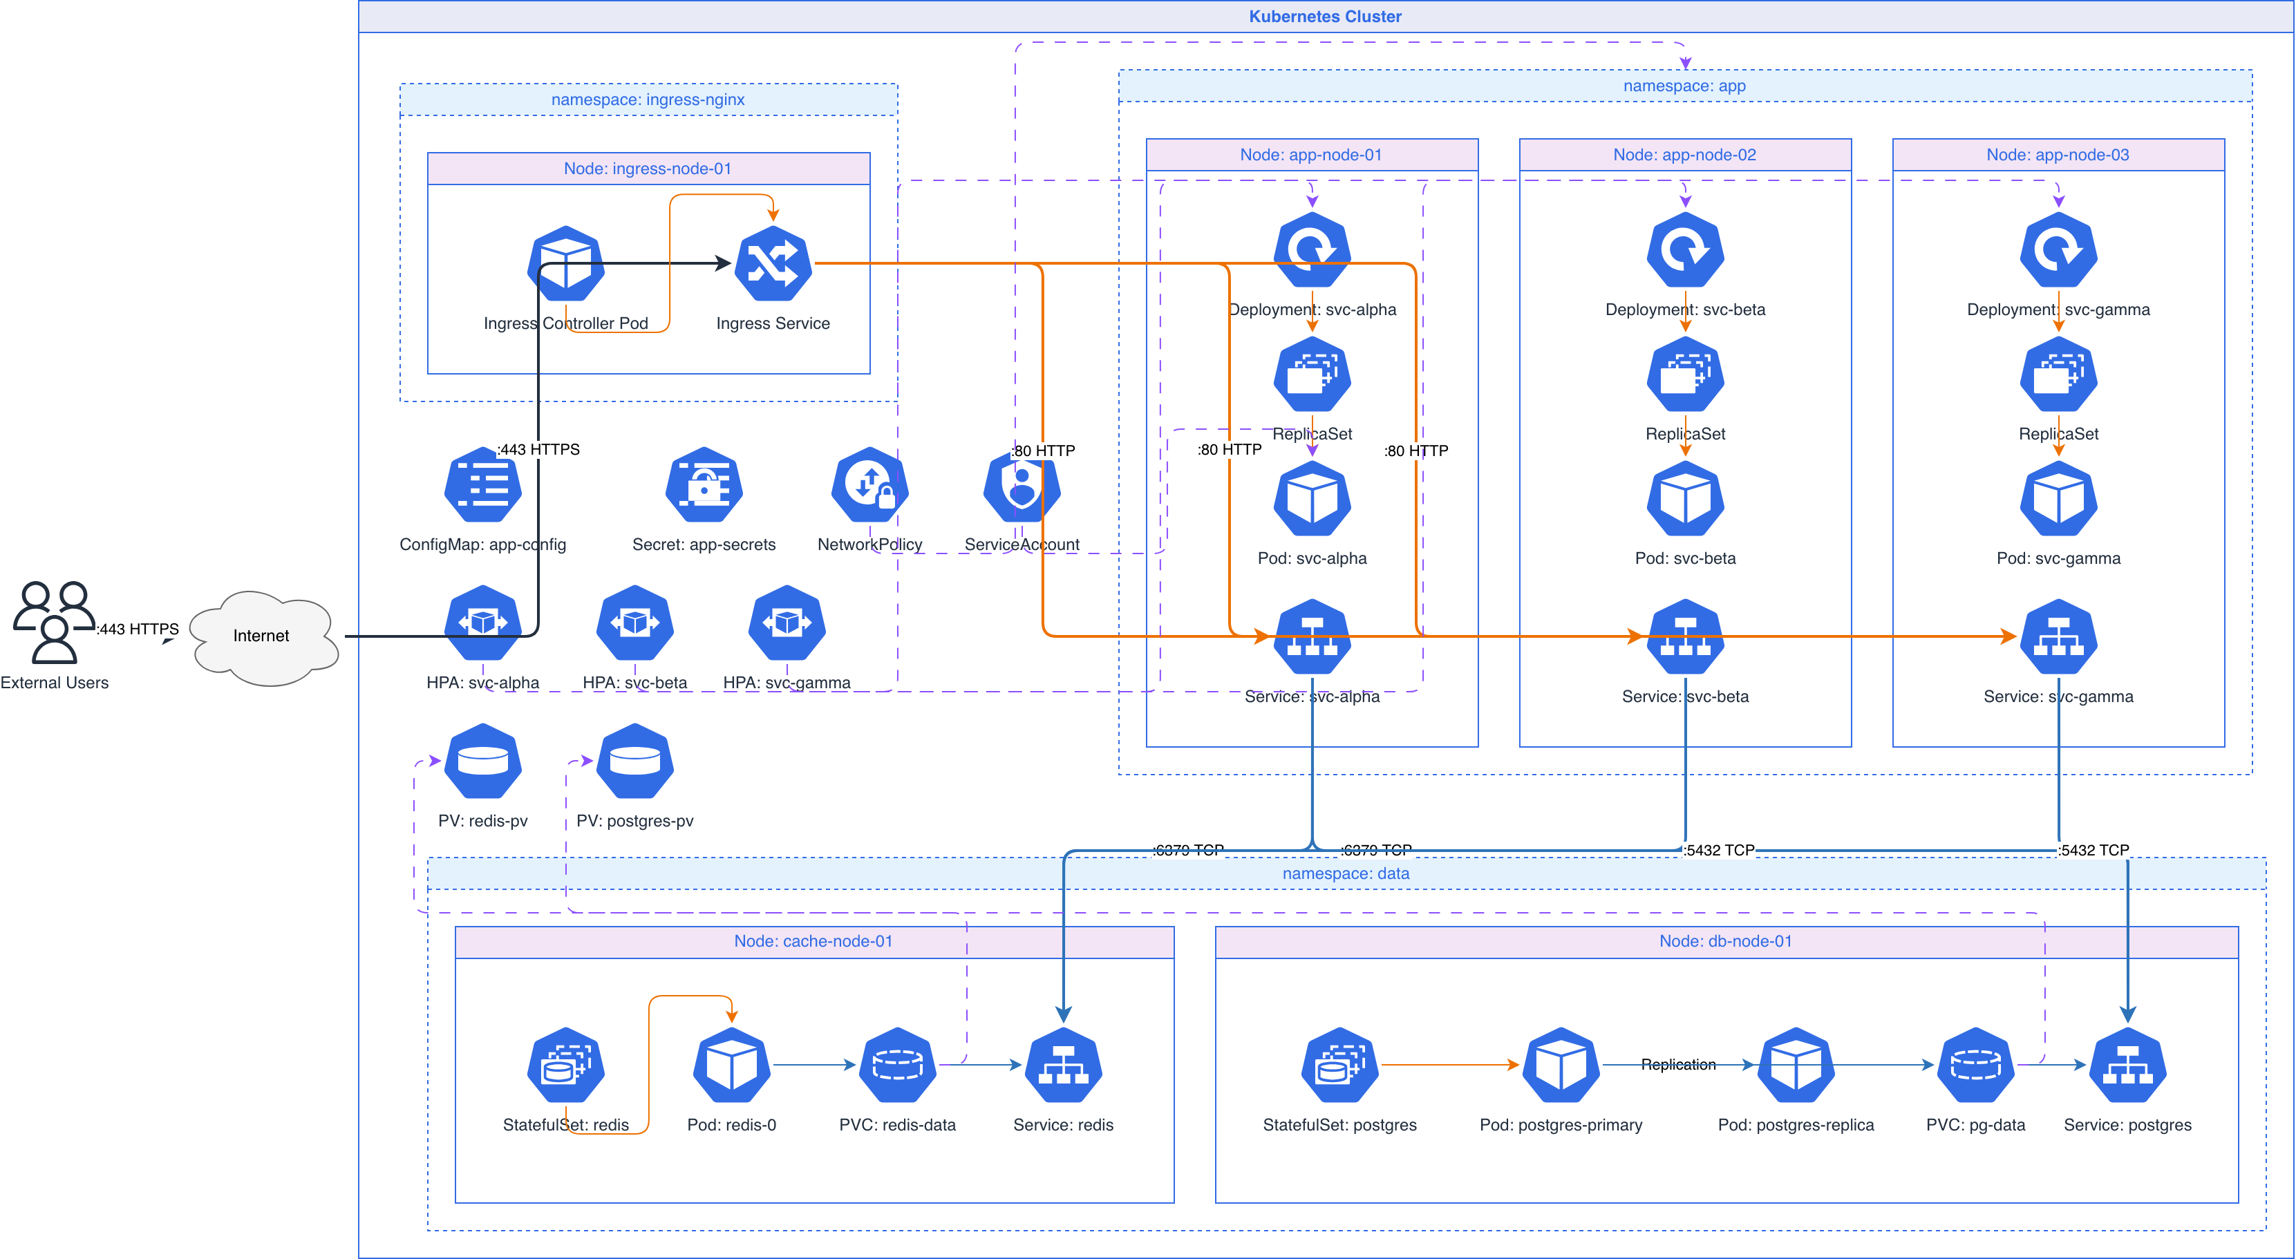Click the ReplicaSet icon in app-node-03
This screenshot has height=1259, width=2296.
click(x=2058, y=375)
